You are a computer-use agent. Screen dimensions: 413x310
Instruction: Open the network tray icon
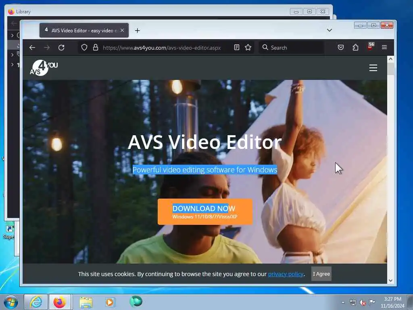coord(353,302)
